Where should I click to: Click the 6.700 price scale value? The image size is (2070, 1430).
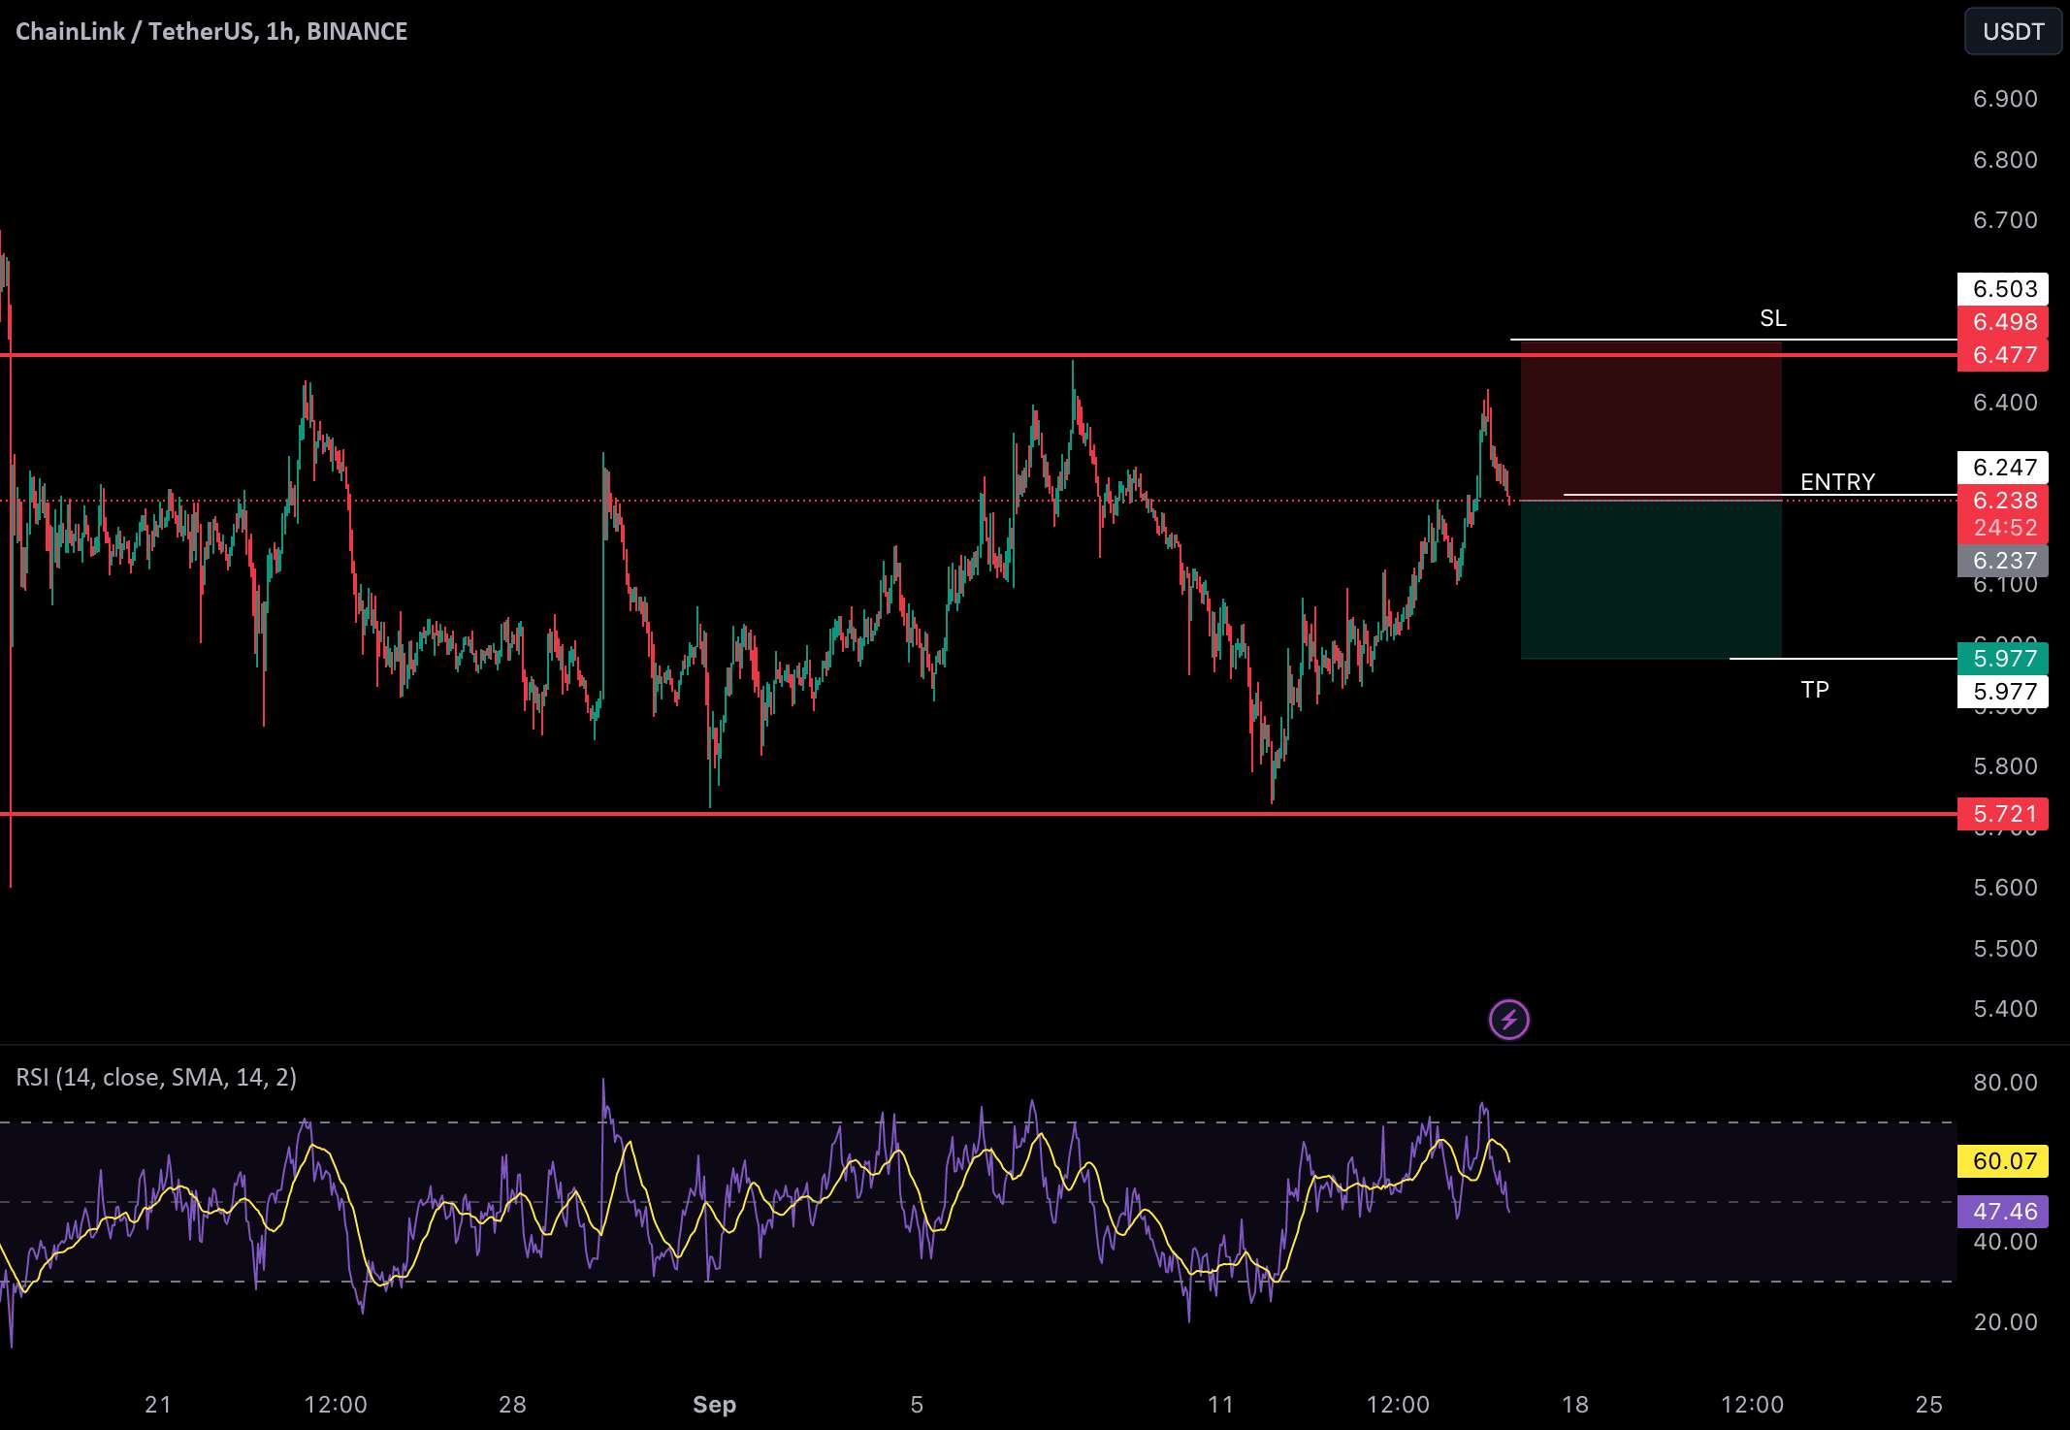tap(2005, 220)
